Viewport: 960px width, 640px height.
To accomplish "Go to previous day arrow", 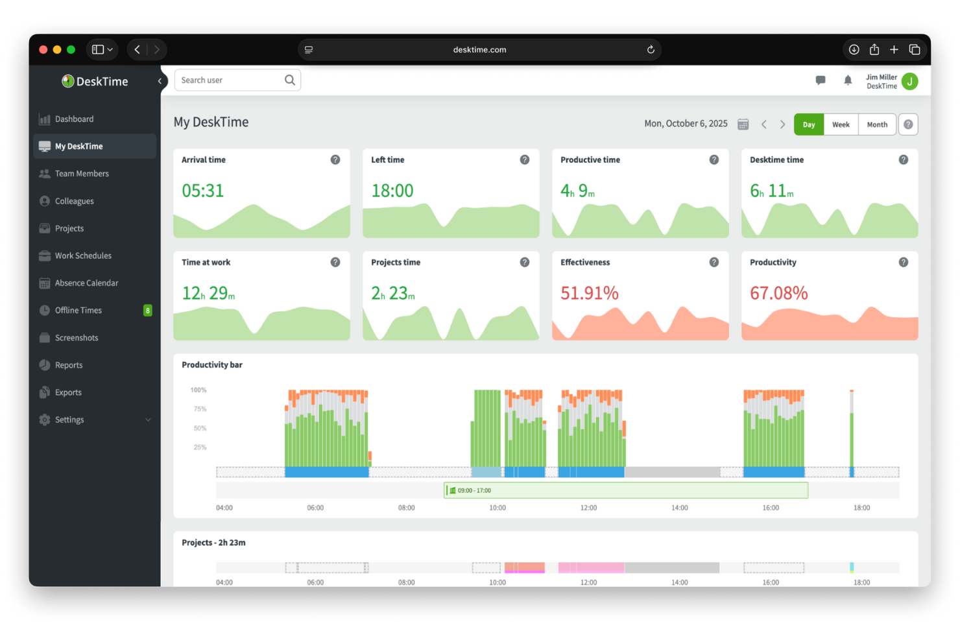I will [x=764, y=124].
